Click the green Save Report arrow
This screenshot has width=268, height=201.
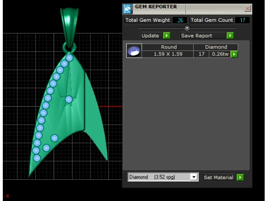coord(230,35)
